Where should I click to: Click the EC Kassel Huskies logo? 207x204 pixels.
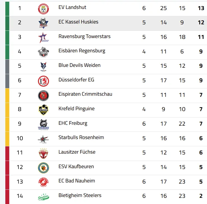[43, 23]
